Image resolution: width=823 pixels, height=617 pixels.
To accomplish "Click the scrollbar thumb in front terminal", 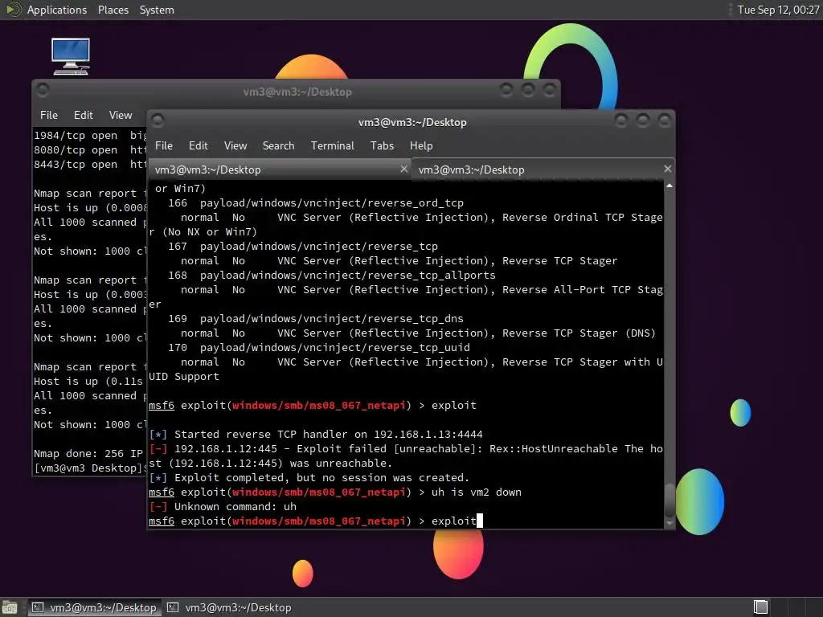I will [x=669, y=501].
